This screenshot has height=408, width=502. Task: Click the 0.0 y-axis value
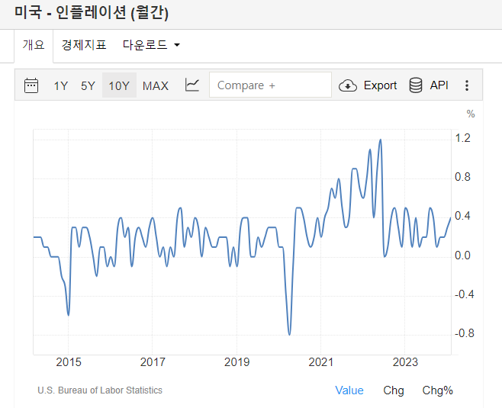[462, 255]
